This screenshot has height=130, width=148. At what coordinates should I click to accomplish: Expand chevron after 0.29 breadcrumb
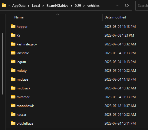click(x=84, y=6)
